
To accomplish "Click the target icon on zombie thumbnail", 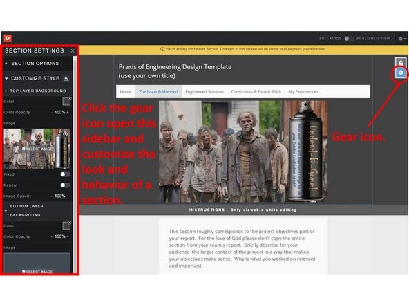I will coord(65,134).
